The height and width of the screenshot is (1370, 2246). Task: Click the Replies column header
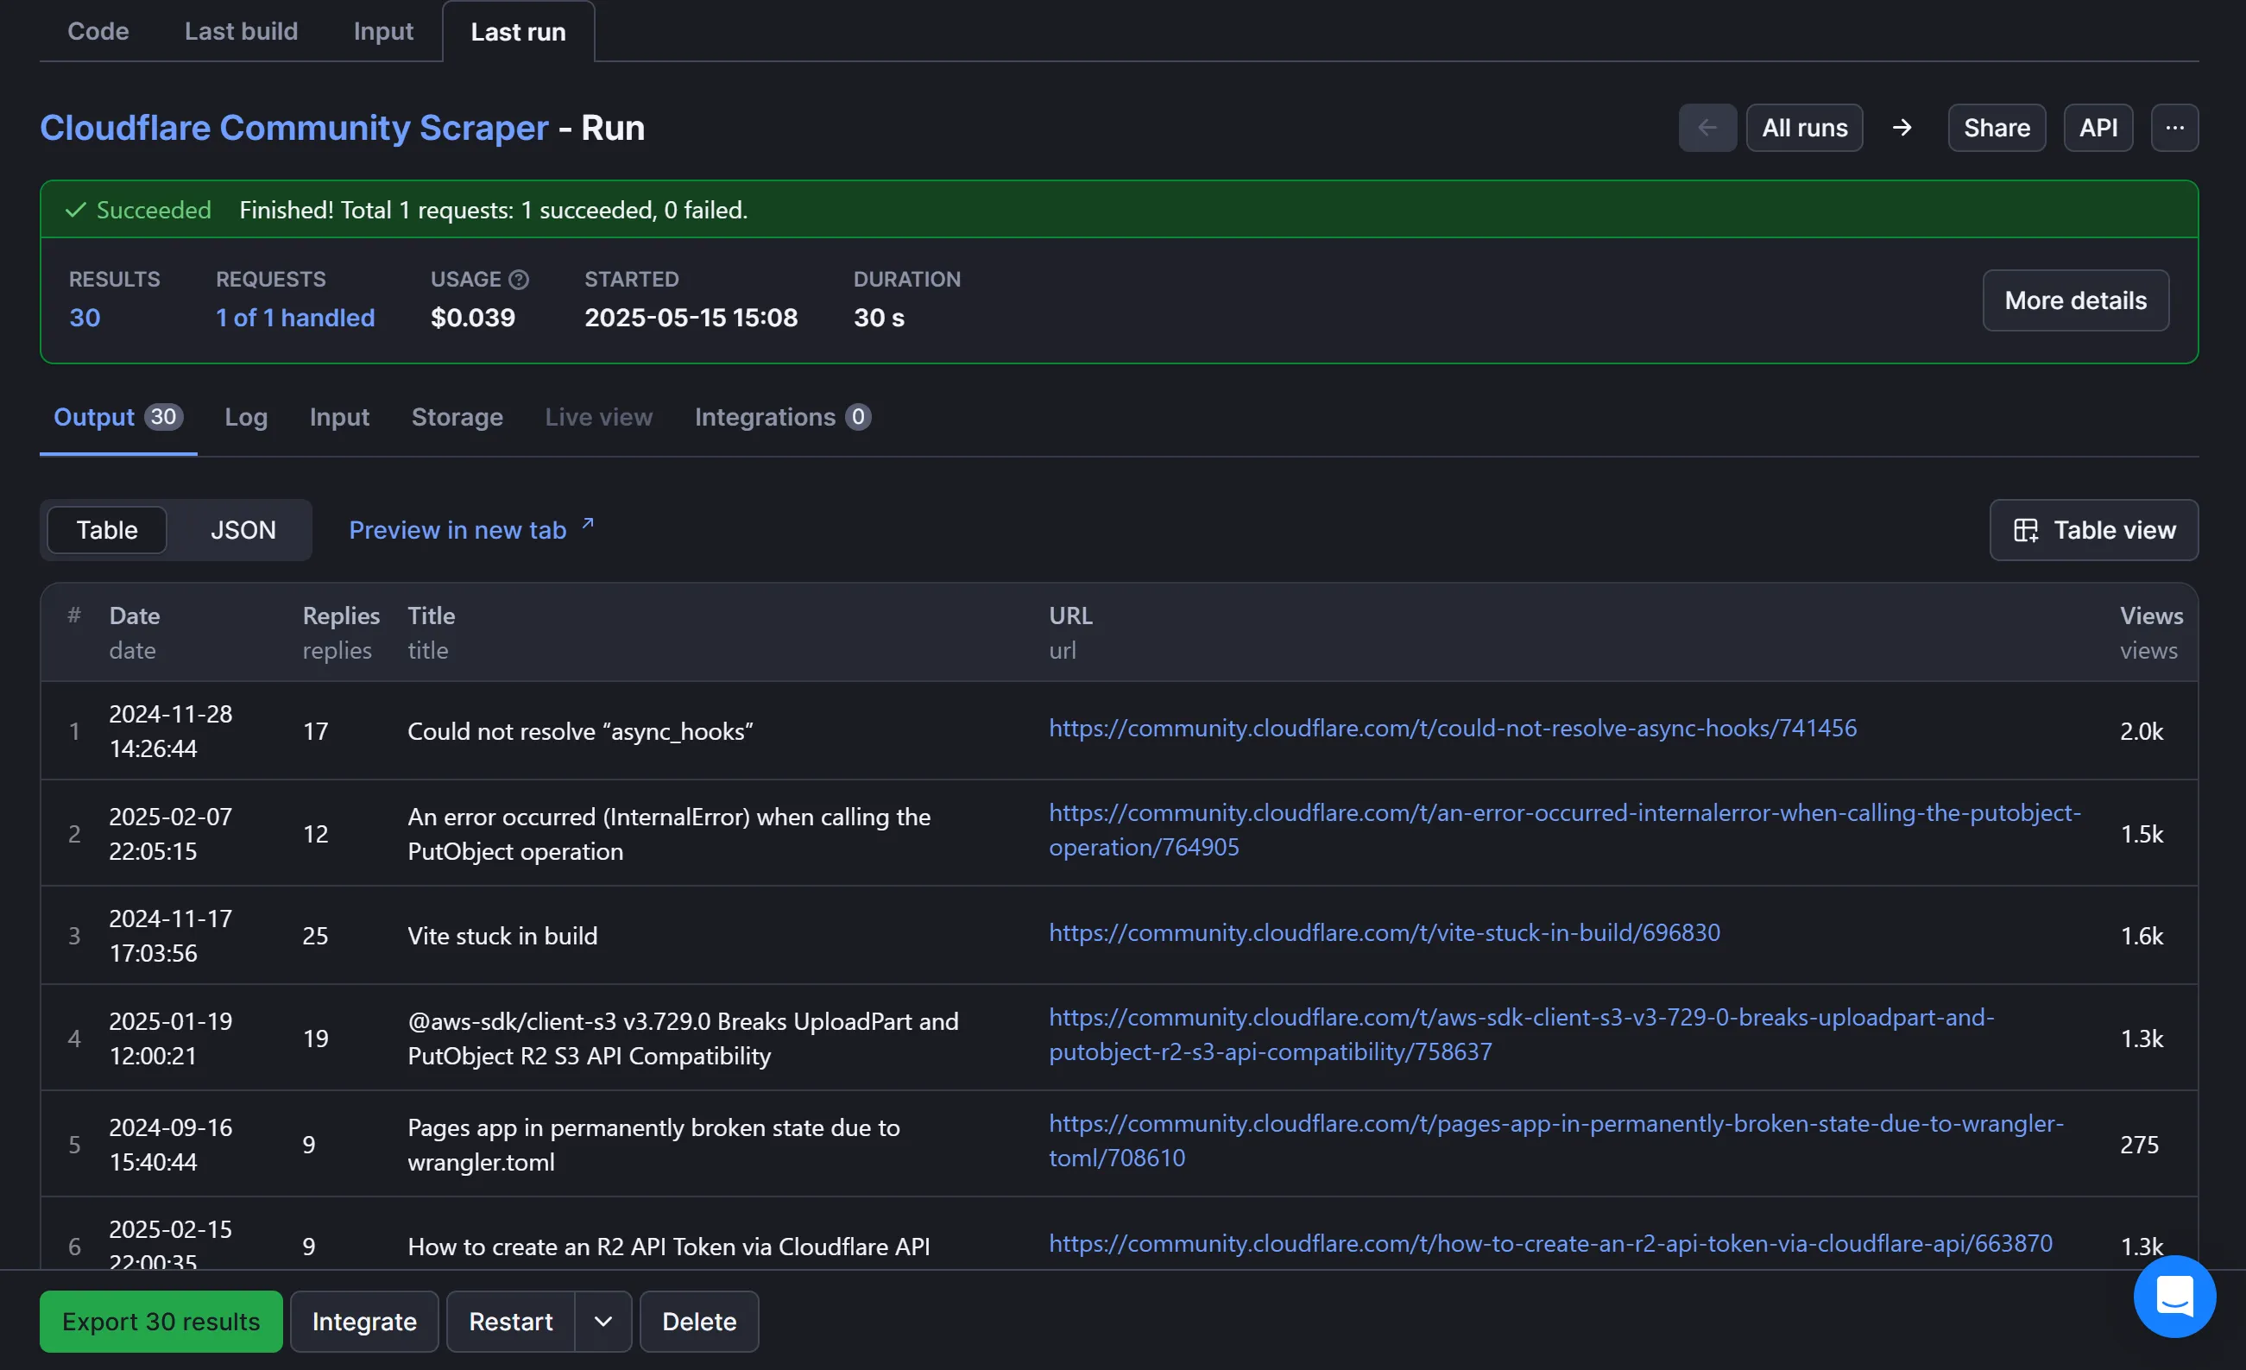click(x=341, y=616)
